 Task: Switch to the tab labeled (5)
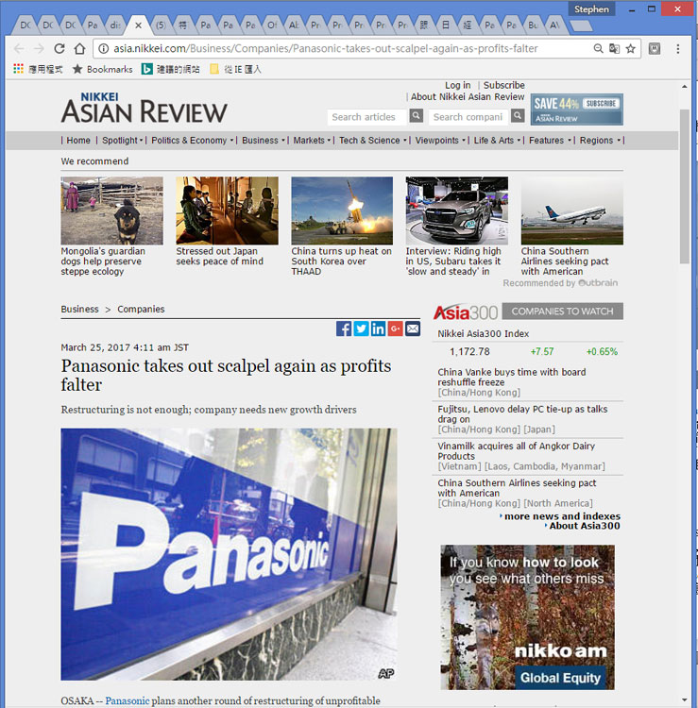point(161,25)
